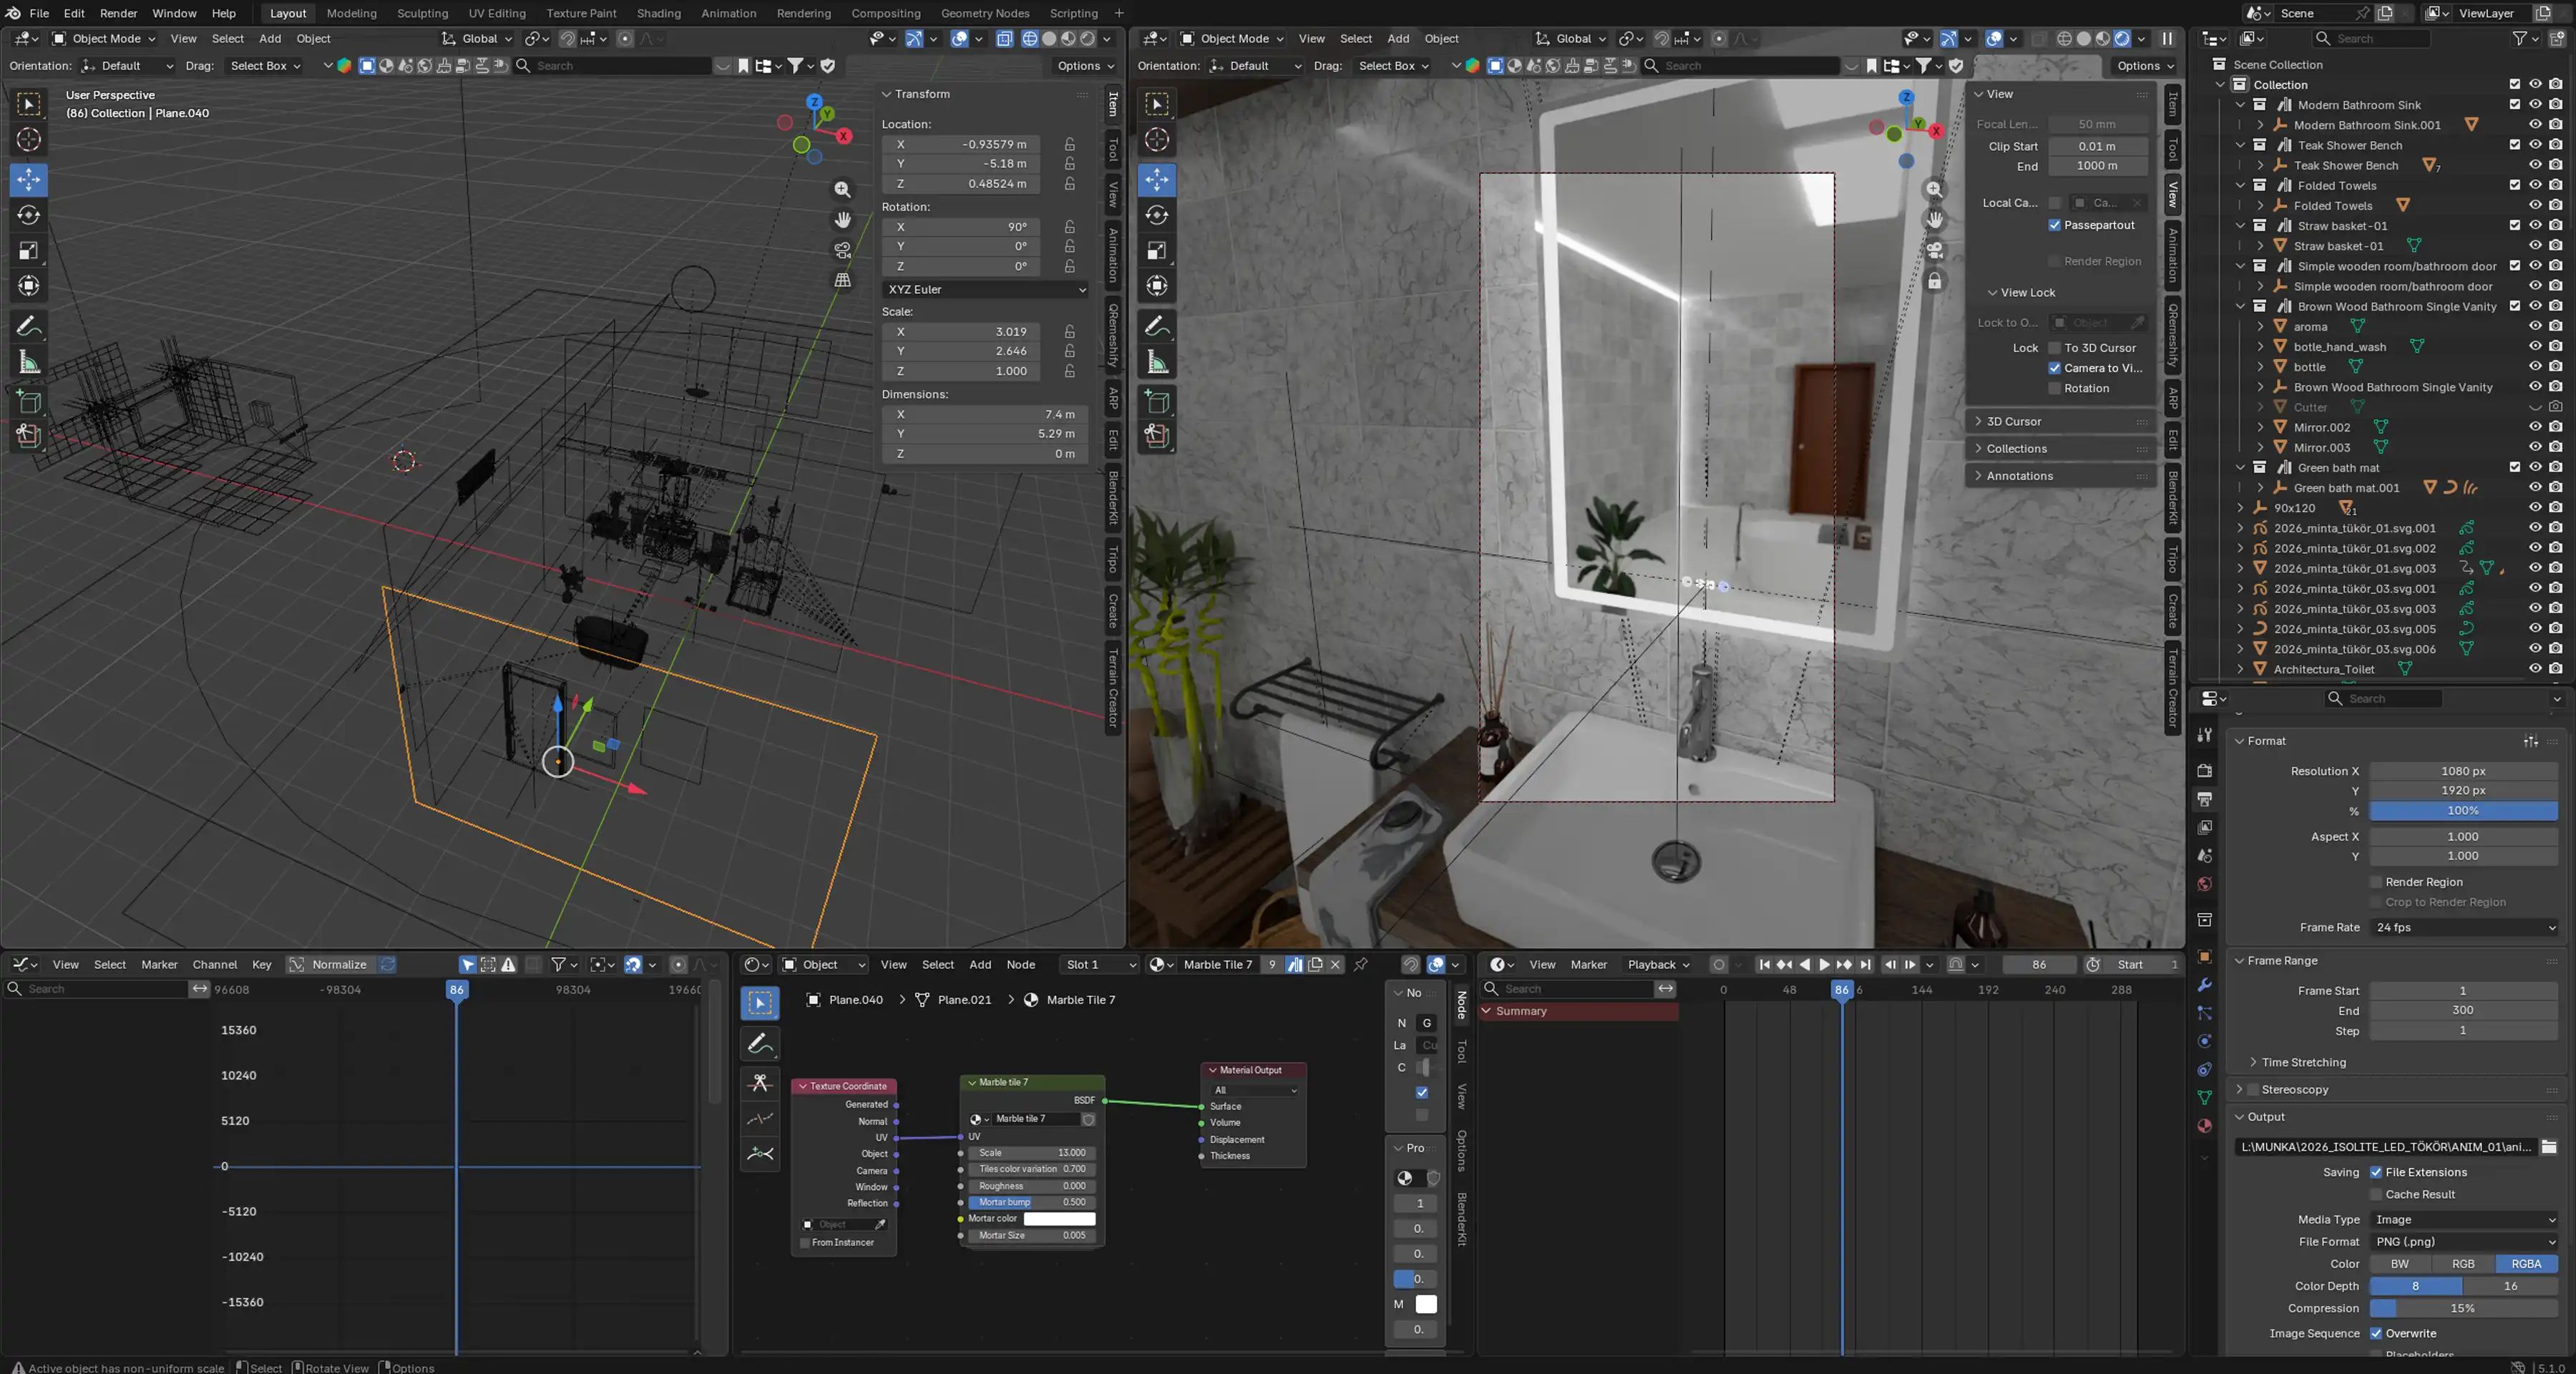The image size is (2576, 1374).
Task: Toggle the File Extensions checkbox
Action: point(2376,1172)
